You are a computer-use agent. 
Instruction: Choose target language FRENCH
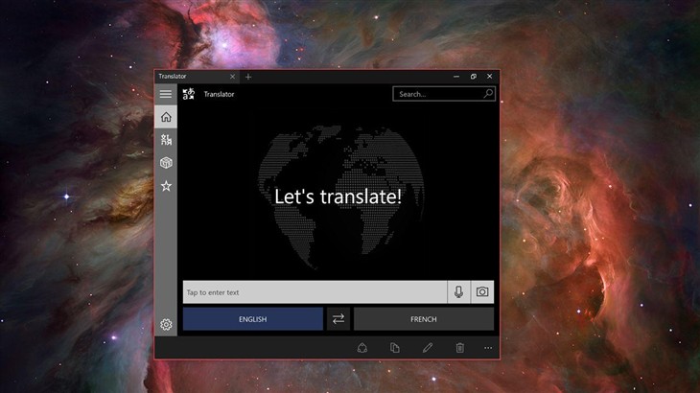pos(423,319)
